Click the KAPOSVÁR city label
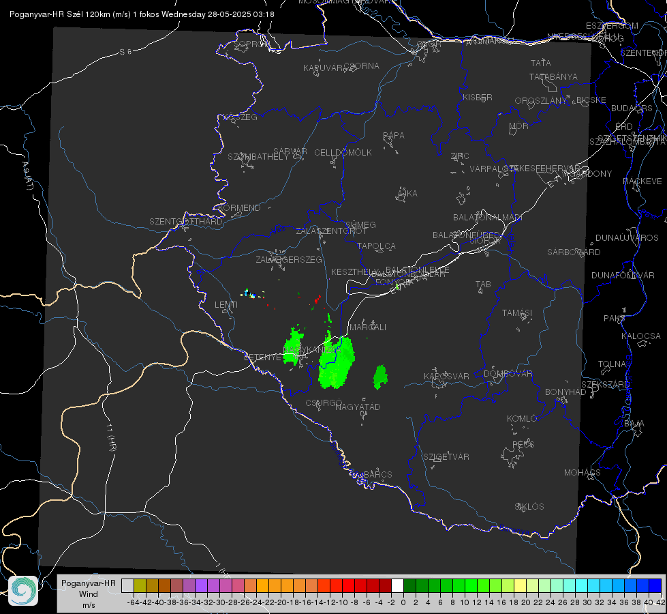The height and width of the screenshot is (614, 667). click(446, 376)
